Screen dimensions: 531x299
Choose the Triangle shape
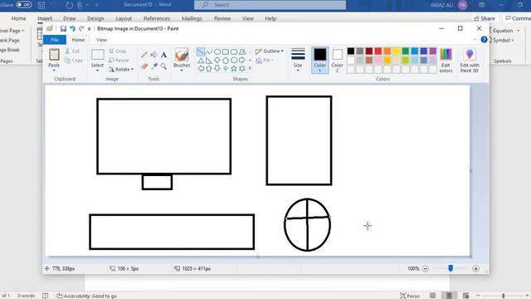click(x=201, y=61)
